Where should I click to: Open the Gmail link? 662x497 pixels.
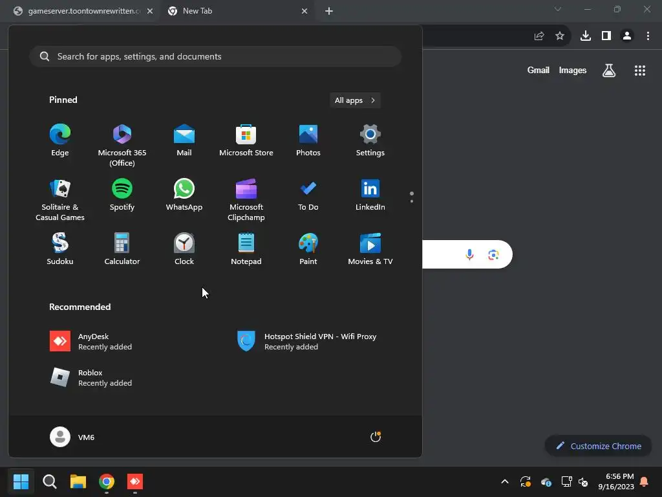point(539,70)
